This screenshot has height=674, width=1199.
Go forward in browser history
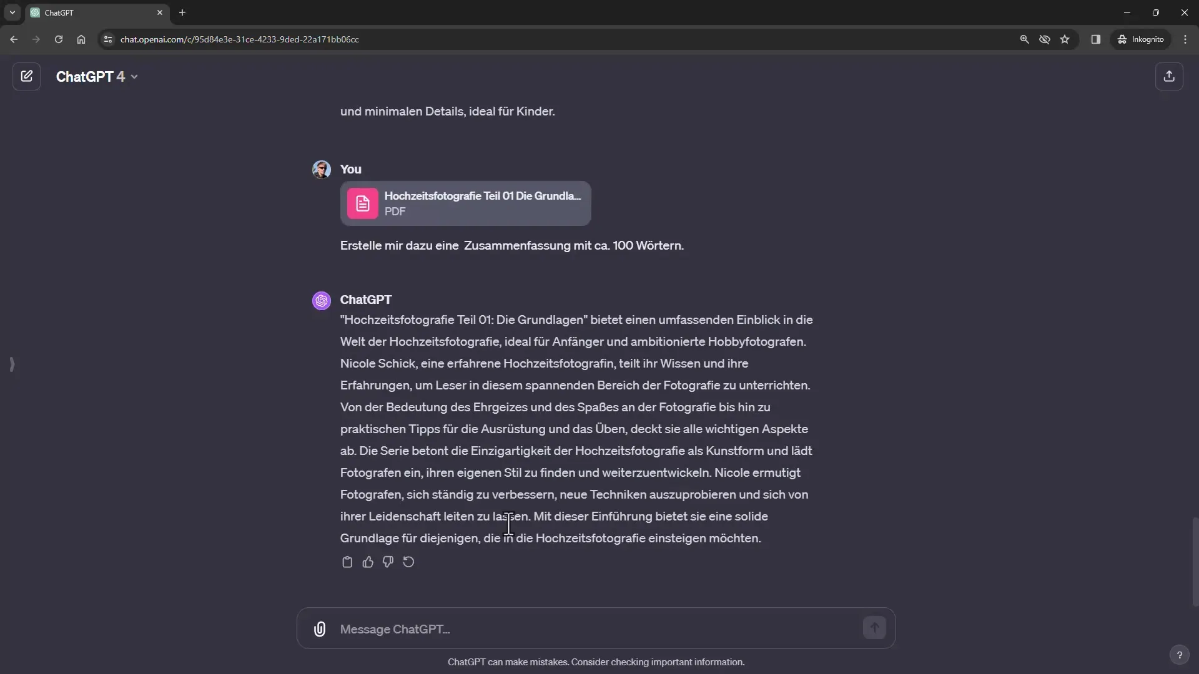(36, 39)
